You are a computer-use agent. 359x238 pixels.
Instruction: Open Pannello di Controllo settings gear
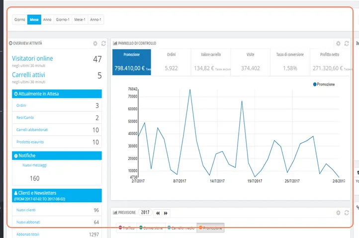tap(338, 44)
